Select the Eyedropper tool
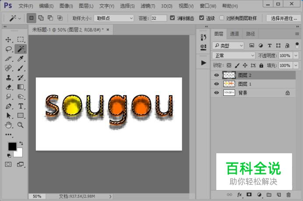 (21, 58)
